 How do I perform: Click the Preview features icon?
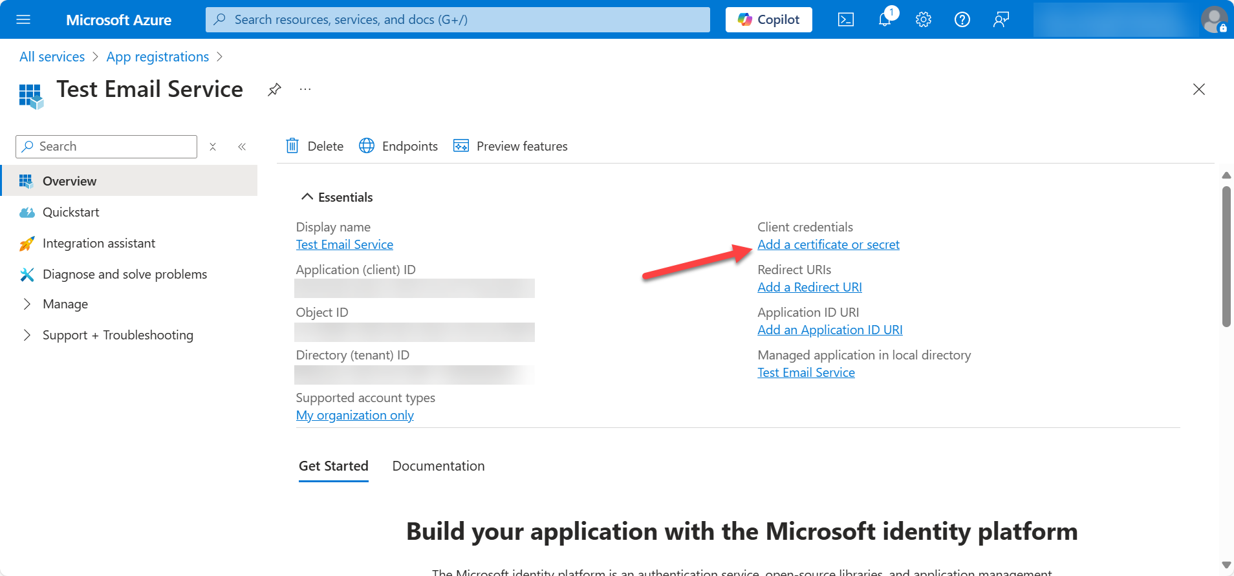pyautogui.click(x=461, y=146)
